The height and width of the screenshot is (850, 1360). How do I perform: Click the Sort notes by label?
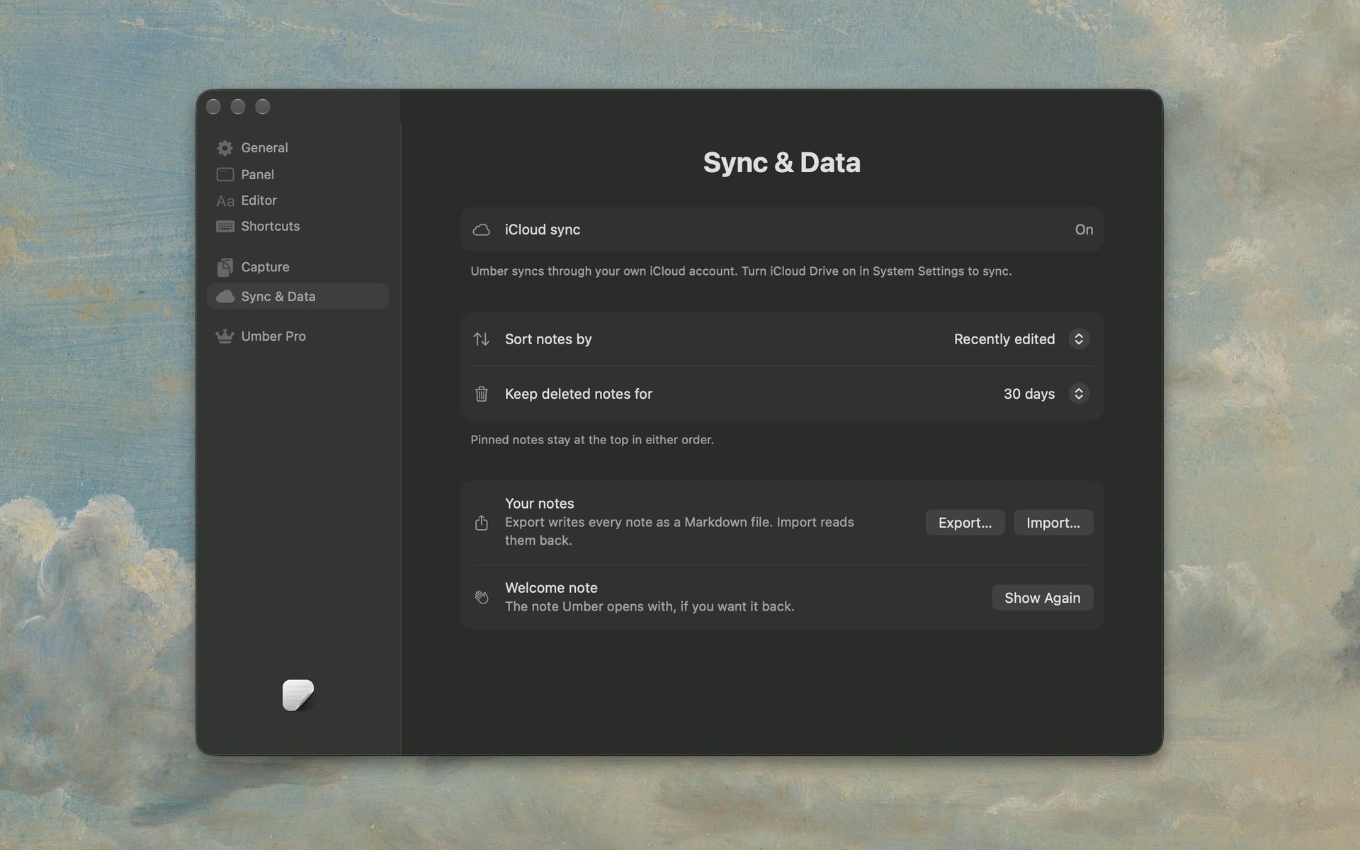(x=548, y=339)
